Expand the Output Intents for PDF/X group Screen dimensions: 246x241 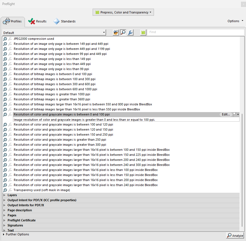[x=4, y=205]
